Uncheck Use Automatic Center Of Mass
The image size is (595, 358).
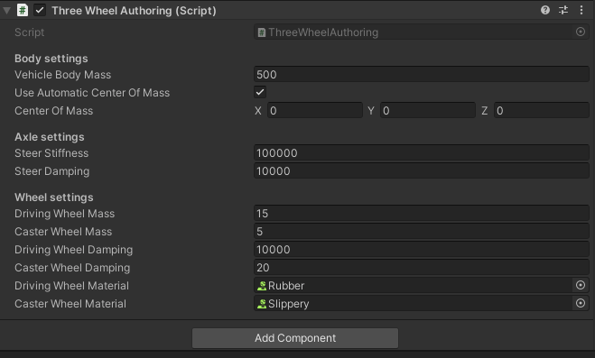[260, 92]
